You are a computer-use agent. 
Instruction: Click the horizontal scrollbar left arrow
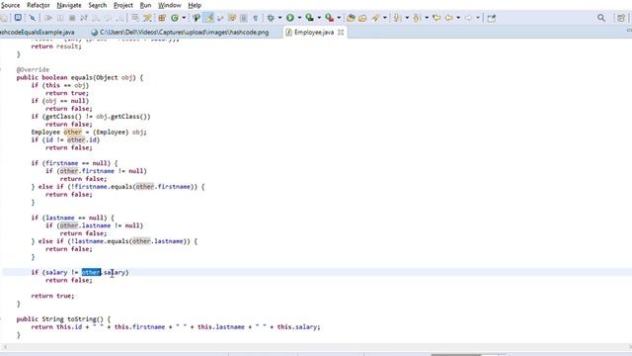click(x=4, y=347)
